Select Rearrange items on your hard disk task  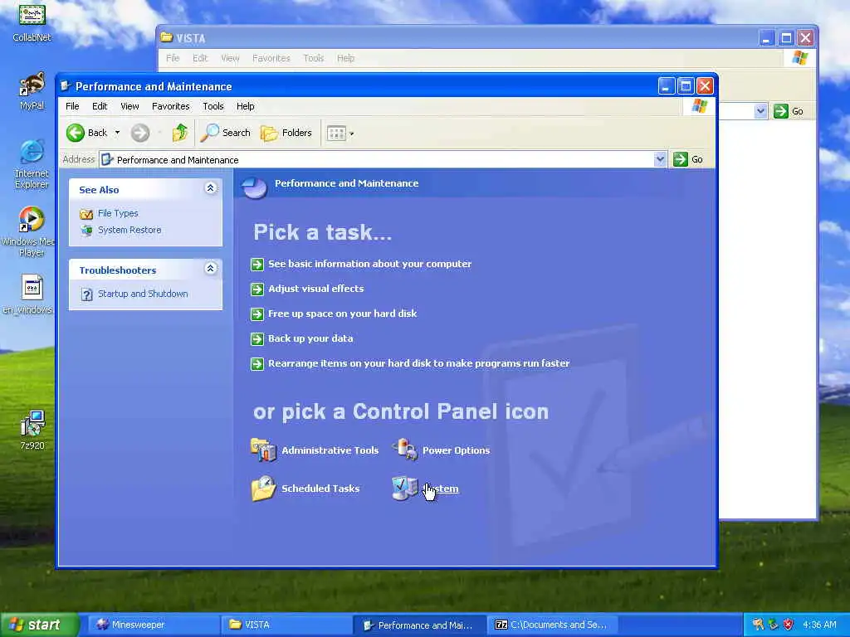click(418, 363)
